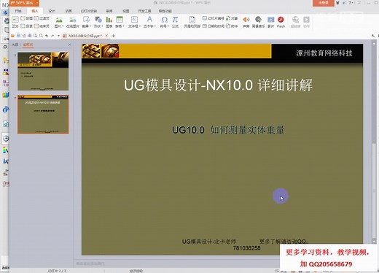
Task: Insert a 正文 body slide
Action: [x=15, y=22]
